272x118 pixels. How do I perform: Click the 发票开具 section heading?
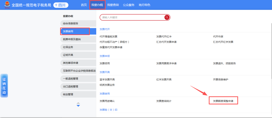tap(105, 72)
